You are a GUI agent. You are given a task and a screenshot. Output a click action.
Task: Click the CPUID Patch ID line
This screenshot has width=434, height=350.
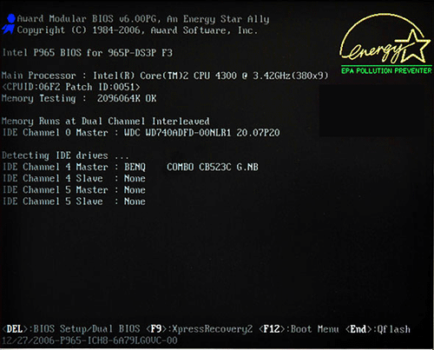[x=71, y=87]
